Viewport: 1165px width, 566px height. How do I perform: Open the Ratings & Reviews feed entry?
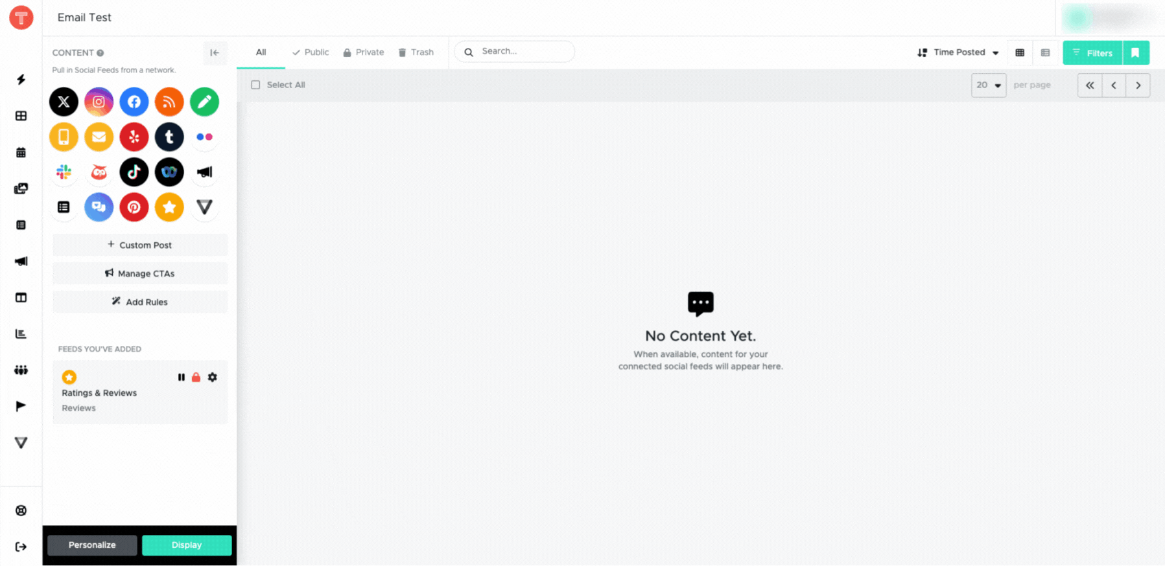pyautogui.click(x=140, y=392)
